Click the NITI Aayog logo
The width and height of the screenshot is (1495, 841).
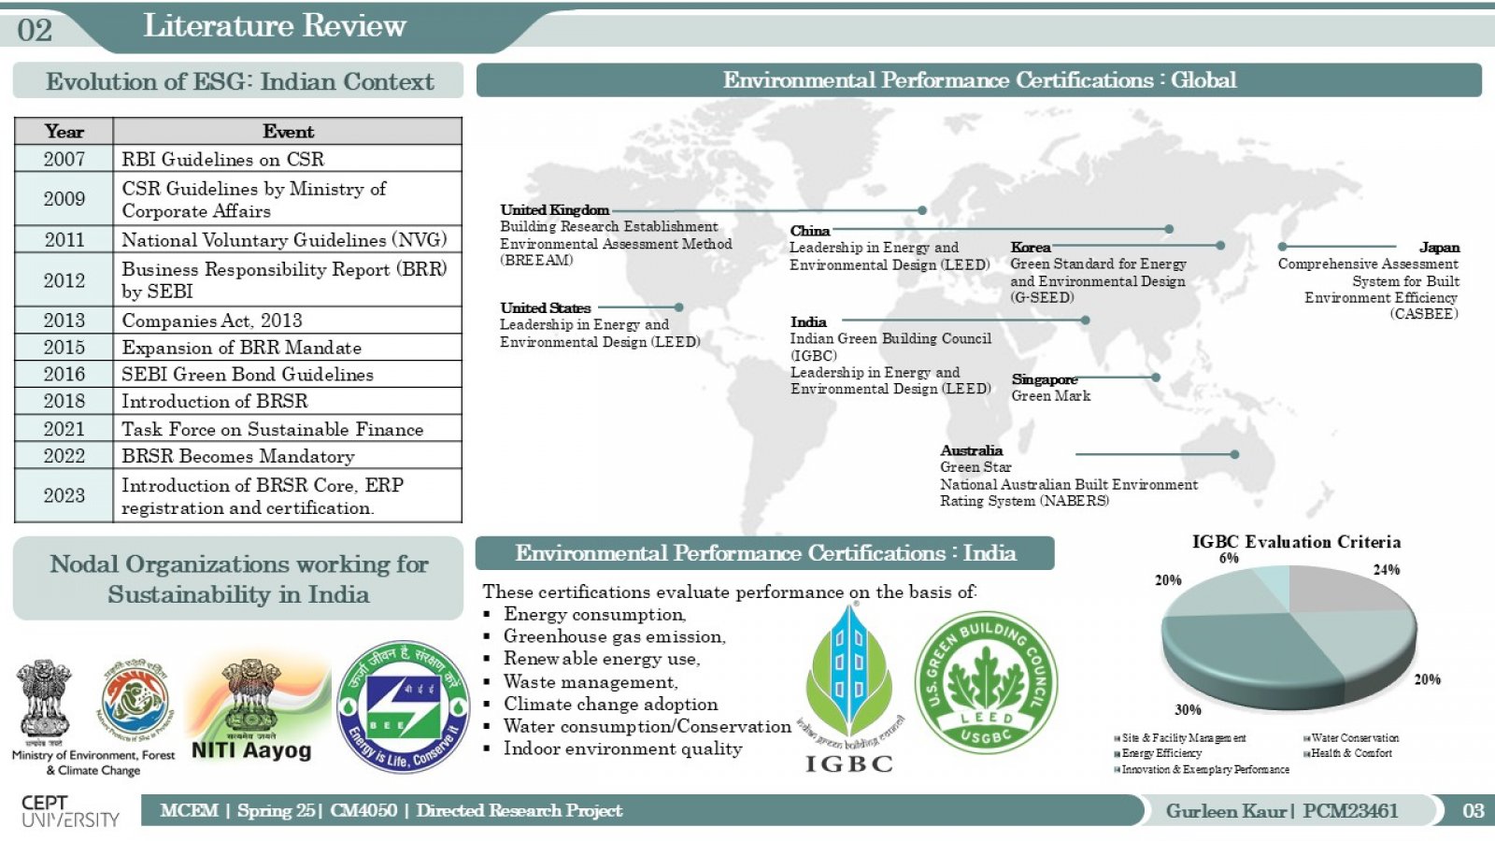[x=256, y=707]
